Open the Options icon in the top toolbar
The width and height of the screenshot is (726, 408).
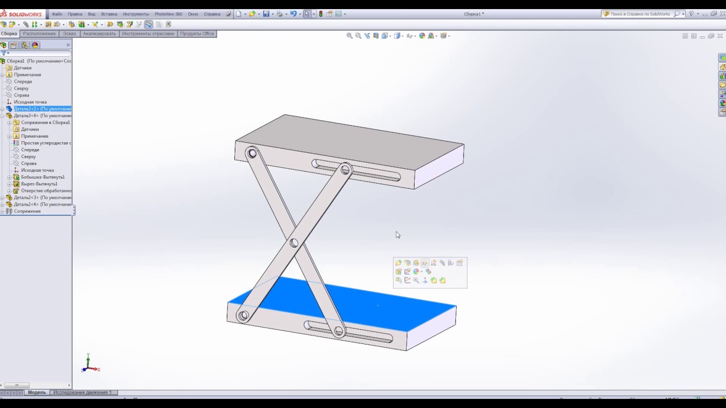point(337,14)
